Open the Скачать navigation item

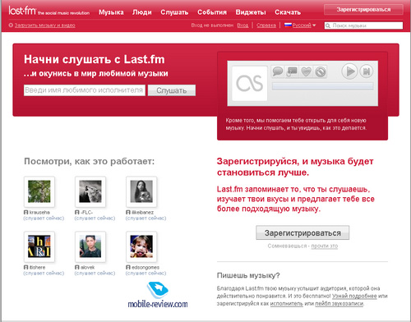pyautogui.click(x=288, y=12)
